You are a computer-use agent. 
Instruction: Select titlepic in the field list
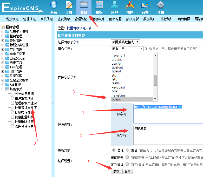(x=132, y=99)
